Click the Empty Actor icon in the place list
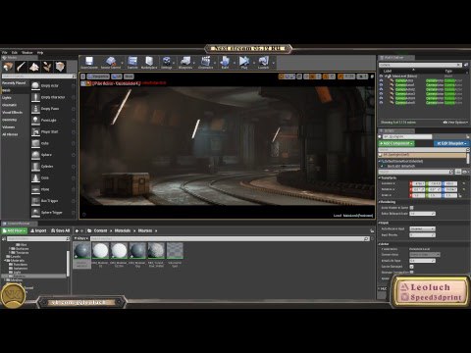This screenshot has height=353, width=471. point(35,85)
